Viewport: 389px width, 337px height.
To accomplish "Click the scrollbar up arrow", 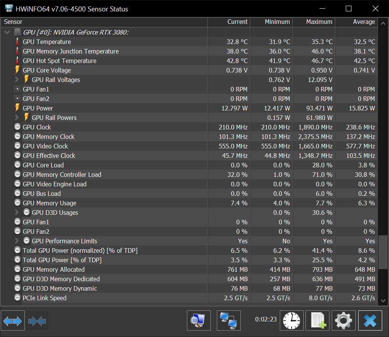I will coord(383,23).
